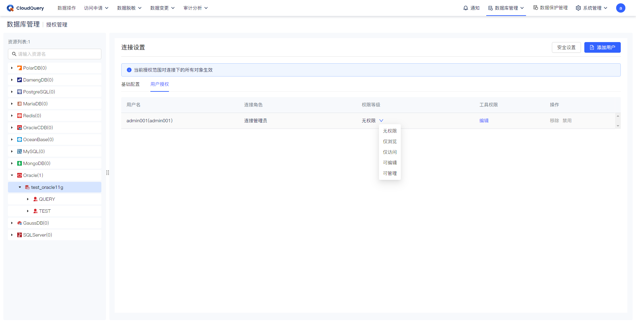The height and width of the screenshot is (324, 636).
Task: Click the MariaDB database icon
Action: (x=20, y=104)
